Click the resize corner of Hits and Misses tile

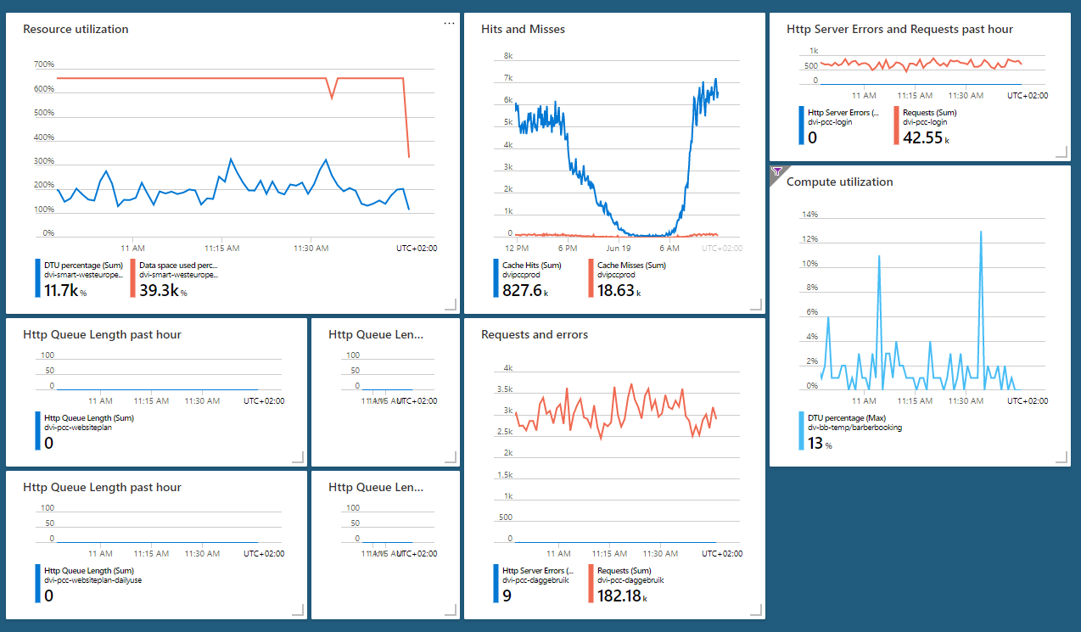(x=755, y=304)
